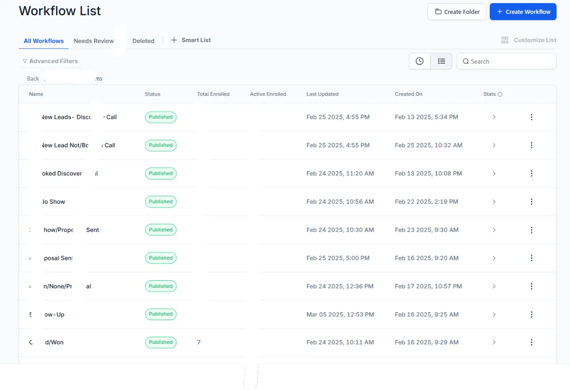
Task: Click created date Feb 25 2025, 10:32 AM
Action: coord(428,145)
